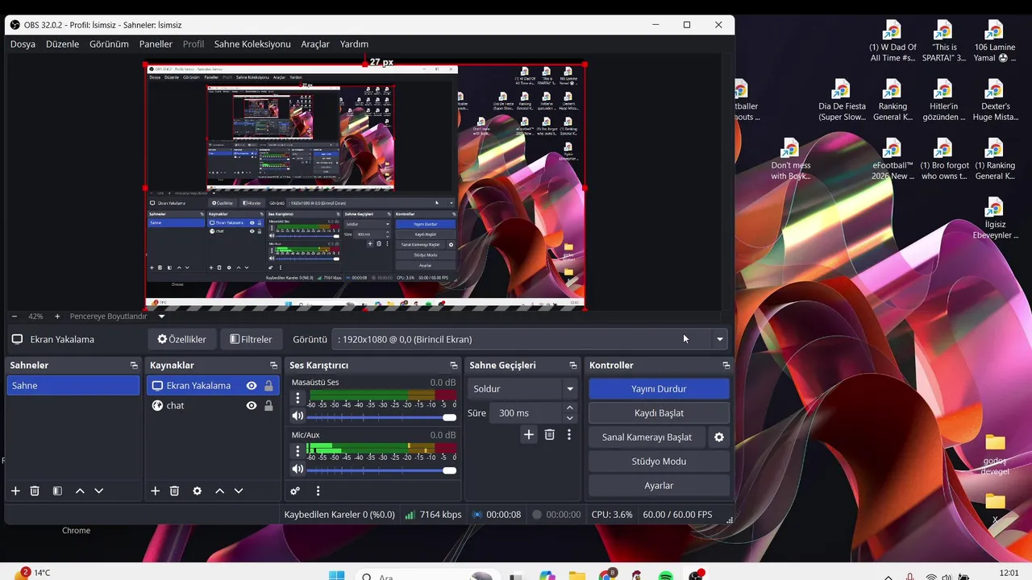Open the Windows Start menu
The width and height of the screenshot is (1032, 580).
[x=337, y=575]
